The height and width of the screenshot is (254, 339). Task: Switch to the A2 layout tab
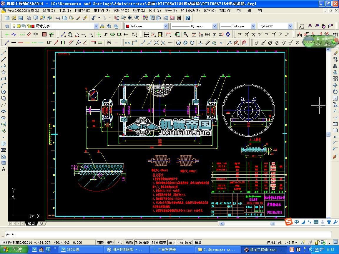coord(41,224)
